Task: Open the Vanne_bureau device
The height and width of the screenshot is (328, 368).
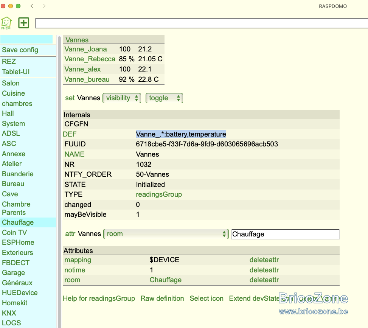Action: 87,79
